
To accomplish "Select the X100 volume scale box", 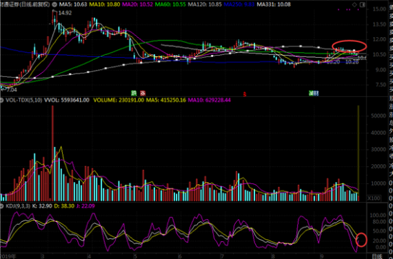I will 374,198.
